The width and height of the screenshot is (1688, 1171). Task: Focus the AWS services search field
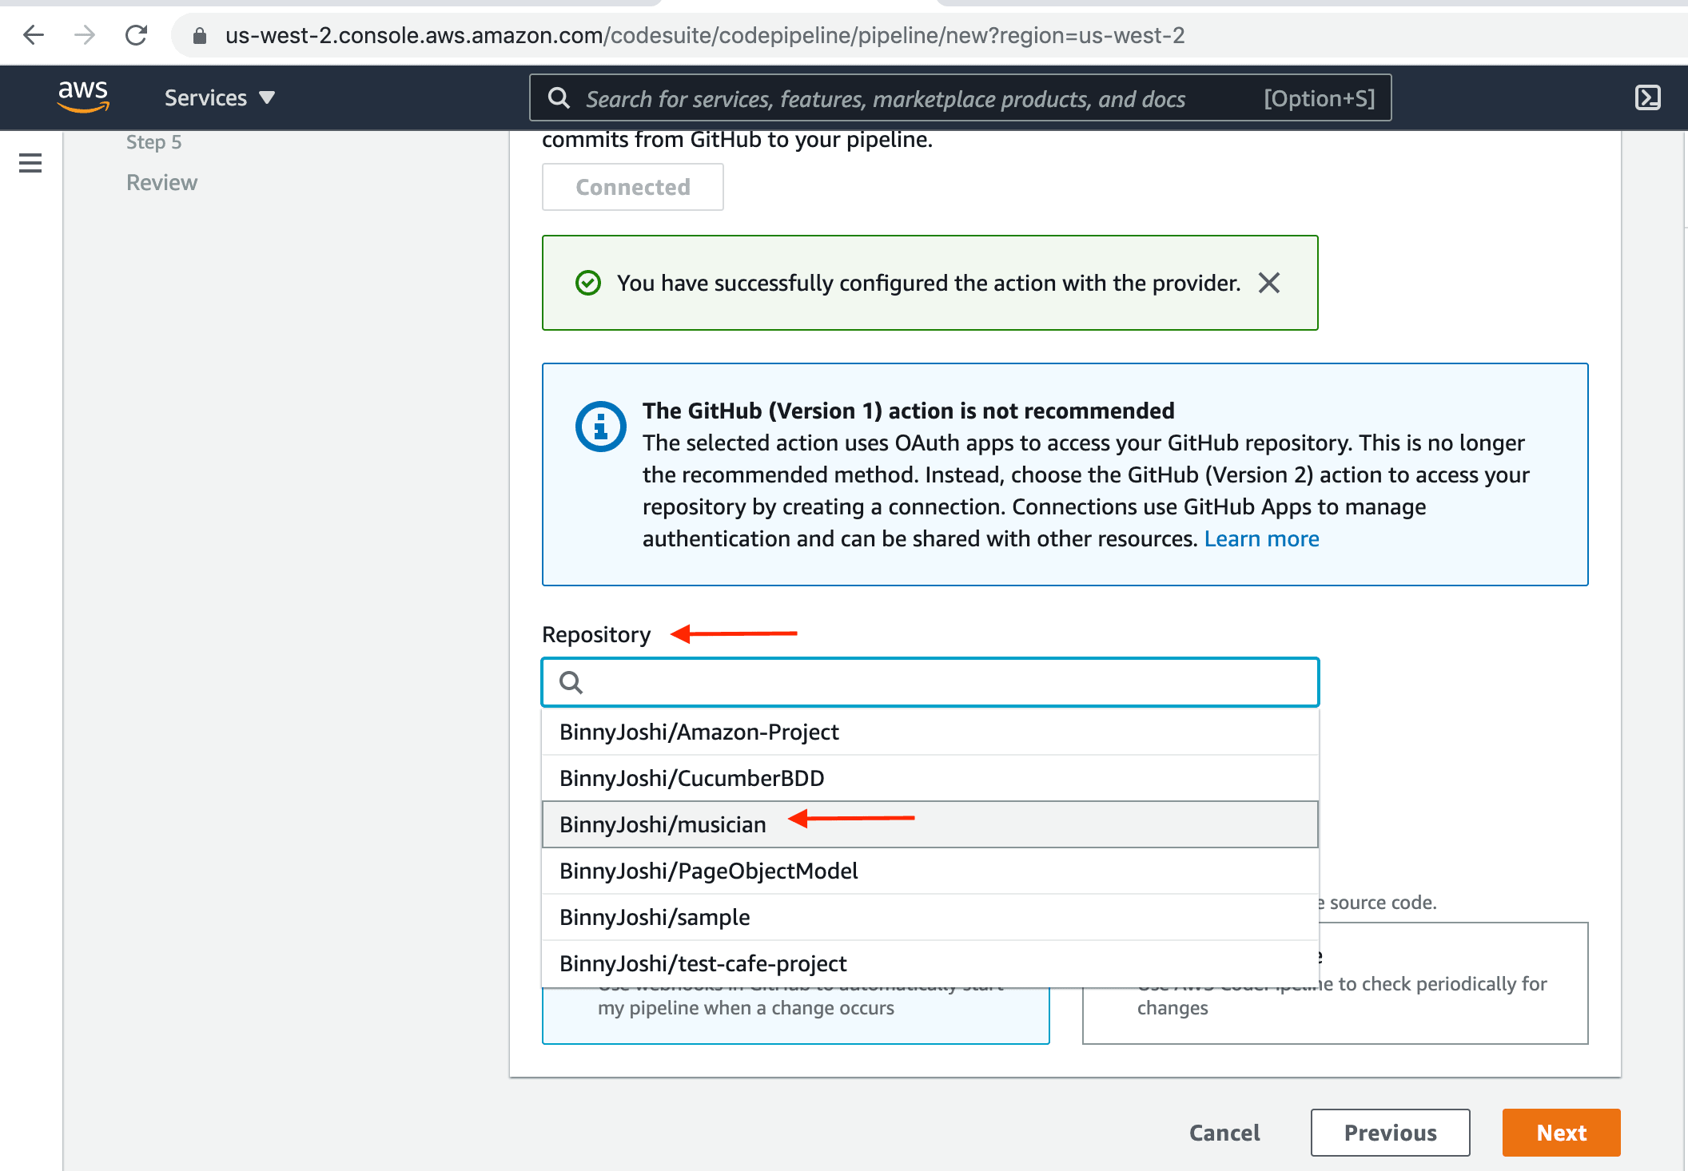click(x=961, y=98)
